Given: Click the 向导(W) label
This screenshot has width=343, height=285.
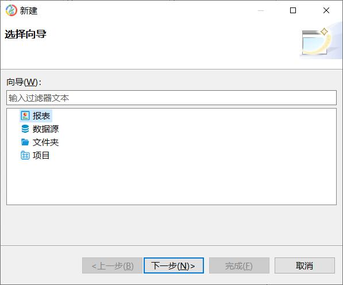Looking at the screenshot, I should [x=24, y=82].
